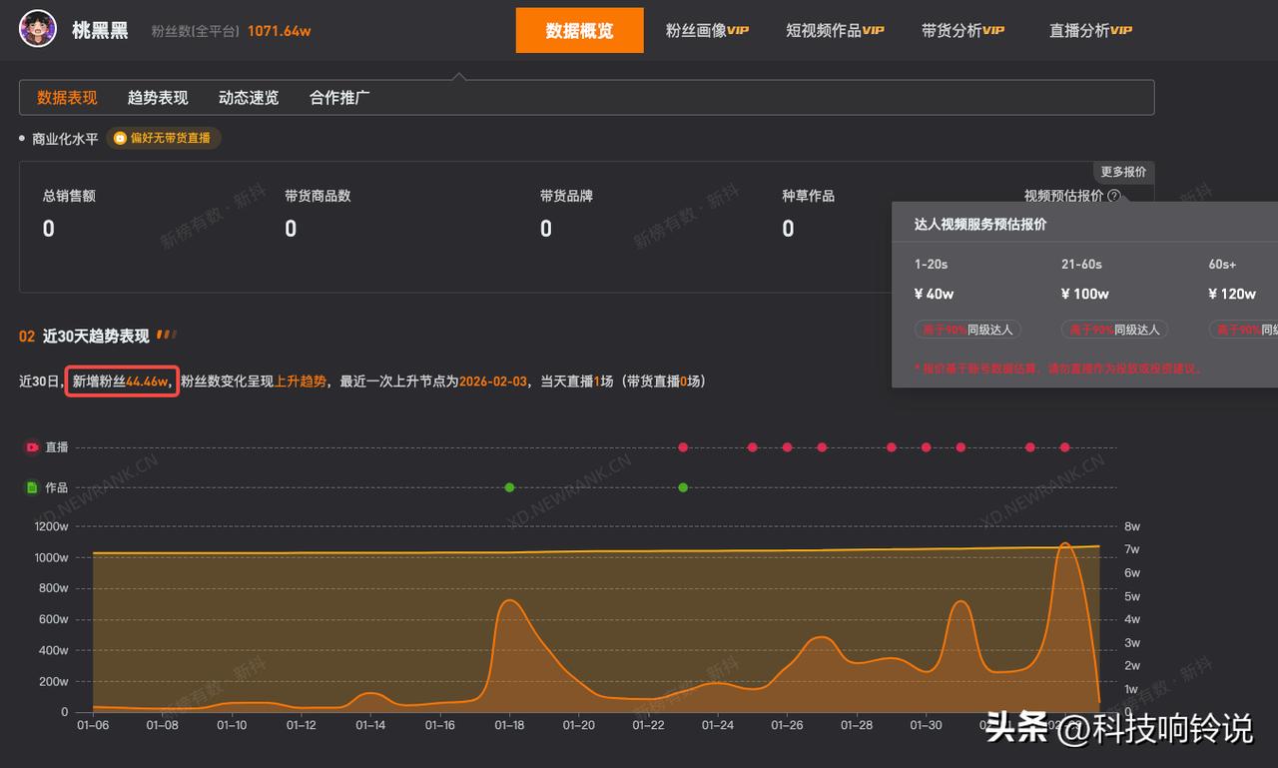Click the 01-18 date on the x-axis
This screenshot has height=768, width=1278.
coord(509,726)
